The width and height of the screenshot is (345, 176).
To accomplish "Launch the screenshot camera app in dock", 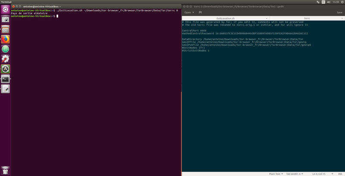I will pos(6,20).
